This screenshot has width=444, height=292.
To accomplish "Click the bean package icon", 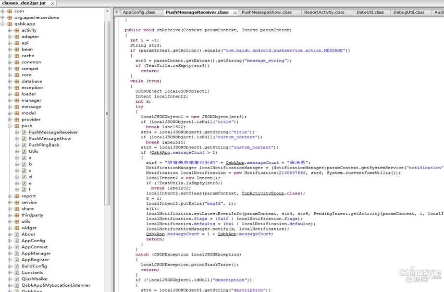I will click(x=17, y=49).
